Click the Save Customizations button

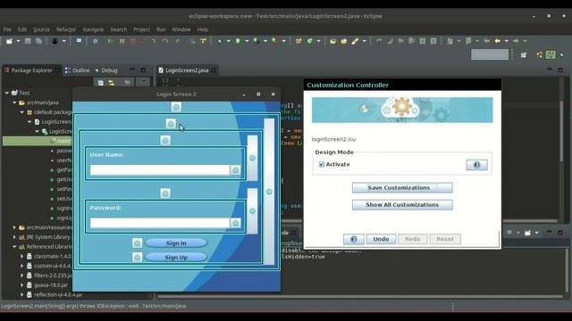click(x=402, y=188)
